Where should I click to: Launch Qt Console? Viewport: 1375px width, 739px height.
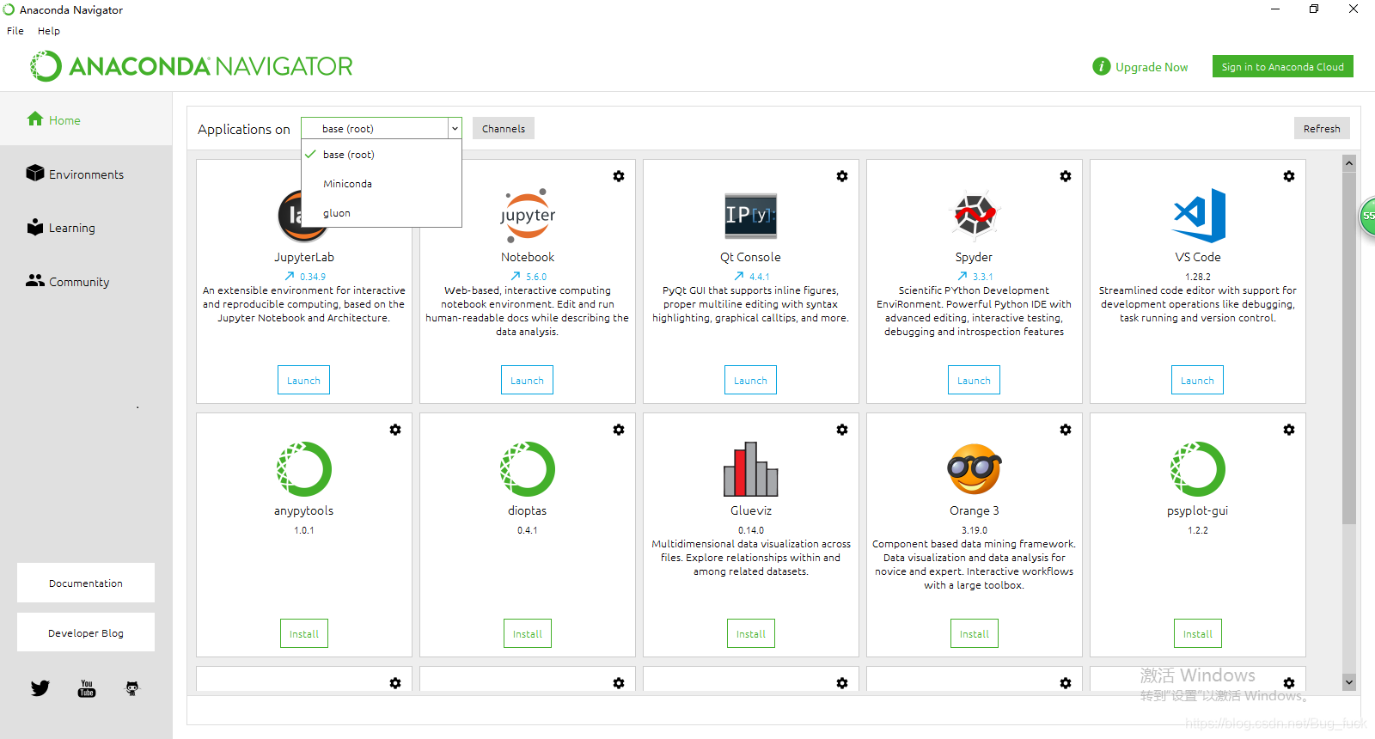coord(750,380)
